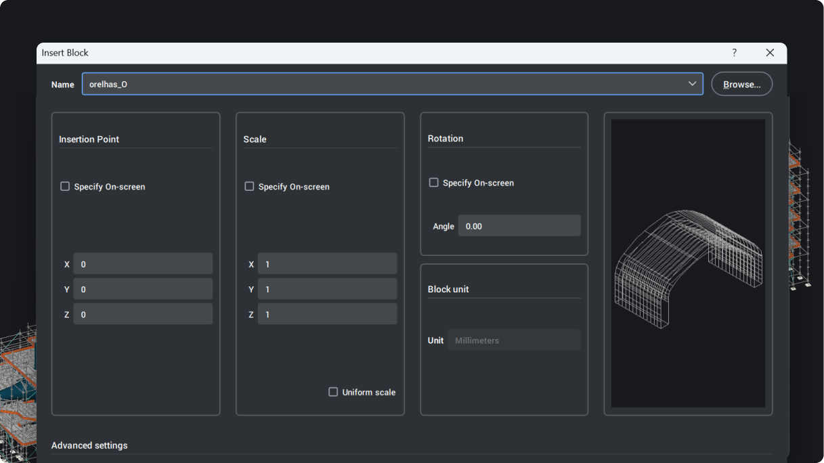Expand the Advanced settings section
This screenshot has height=463, width=824.
click(89, 445)
